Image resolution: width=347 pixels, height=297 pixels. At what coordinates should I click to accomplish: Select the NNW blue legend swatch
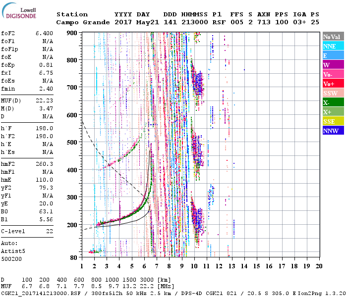tap(333, 131)
